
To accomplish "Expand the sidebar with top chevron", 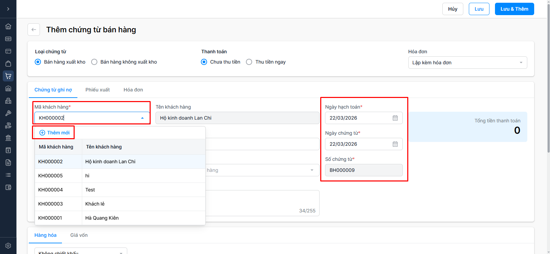I will 8,9.
